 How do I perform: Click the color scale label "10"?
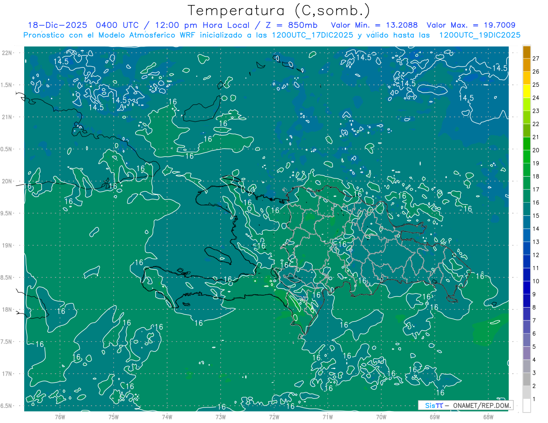coord(536,281)
